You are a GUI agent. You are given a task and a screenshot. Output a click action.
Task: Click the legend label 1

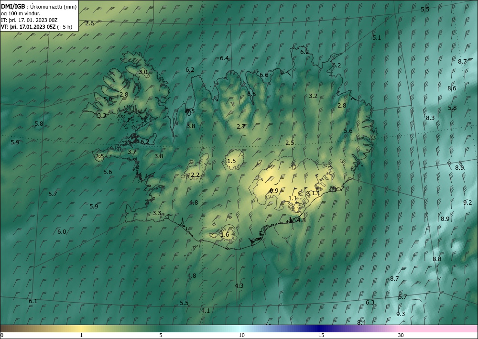[81, 335]
